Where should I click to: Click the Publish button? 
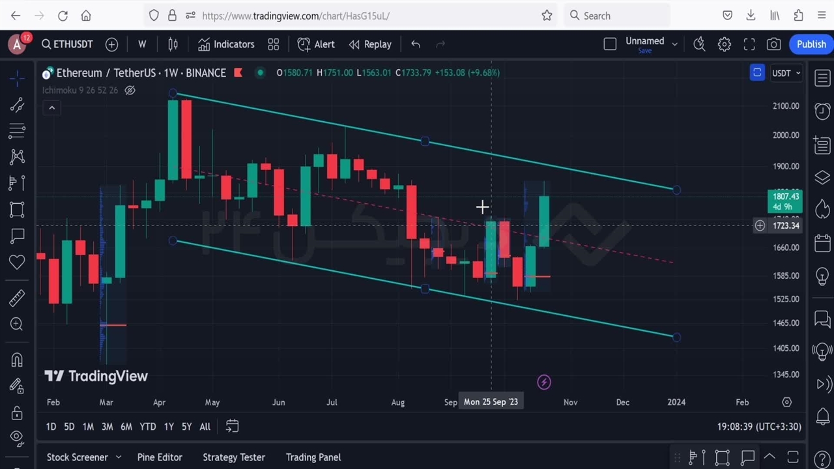tap(811, 44)
